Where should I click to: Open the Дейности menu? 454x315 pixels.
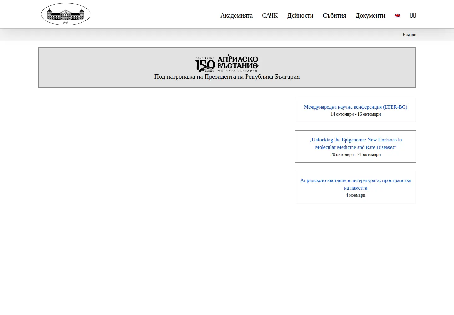pyautogui.click(x=300, y=15)
